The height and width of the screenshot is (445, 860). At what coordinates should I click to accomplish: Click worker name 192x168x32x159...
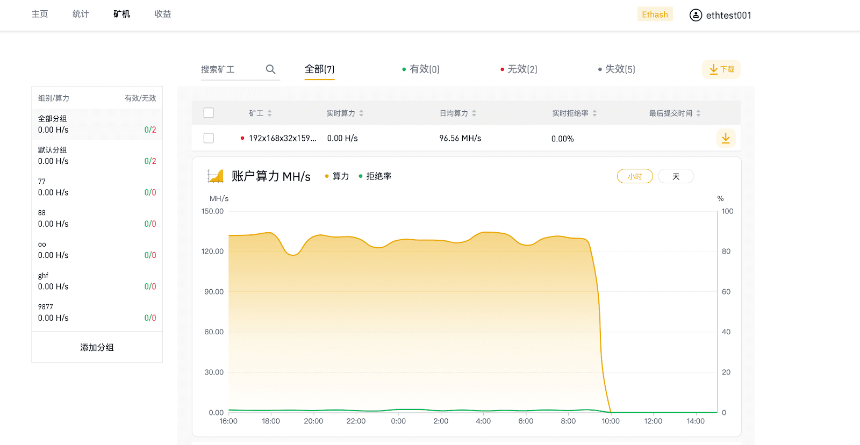pos(282,138)
